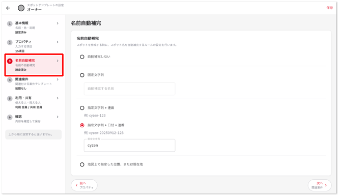Click the step 2 number badge
The width and height of the screenshot is (339, 196).
(10, 42)
